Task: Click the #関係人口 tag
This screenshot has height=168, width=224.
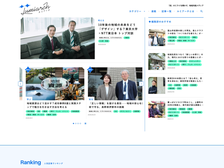Action: [x=172, y=61]
